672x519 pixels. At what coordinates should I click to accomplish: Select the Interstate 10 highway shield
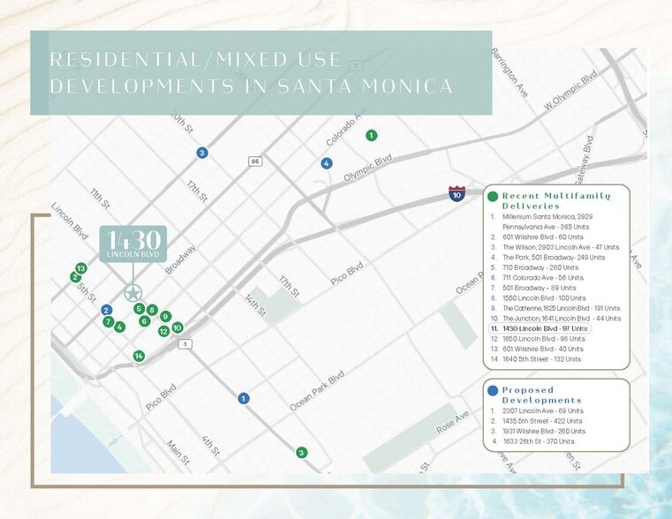click(x=457, y=193)
